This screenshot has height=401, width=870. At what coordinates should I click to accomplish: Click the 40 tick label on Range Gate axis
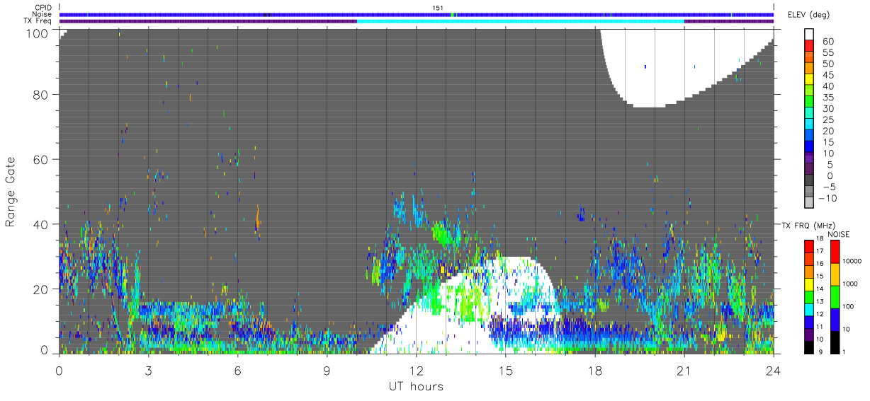(x=41, y=224)
